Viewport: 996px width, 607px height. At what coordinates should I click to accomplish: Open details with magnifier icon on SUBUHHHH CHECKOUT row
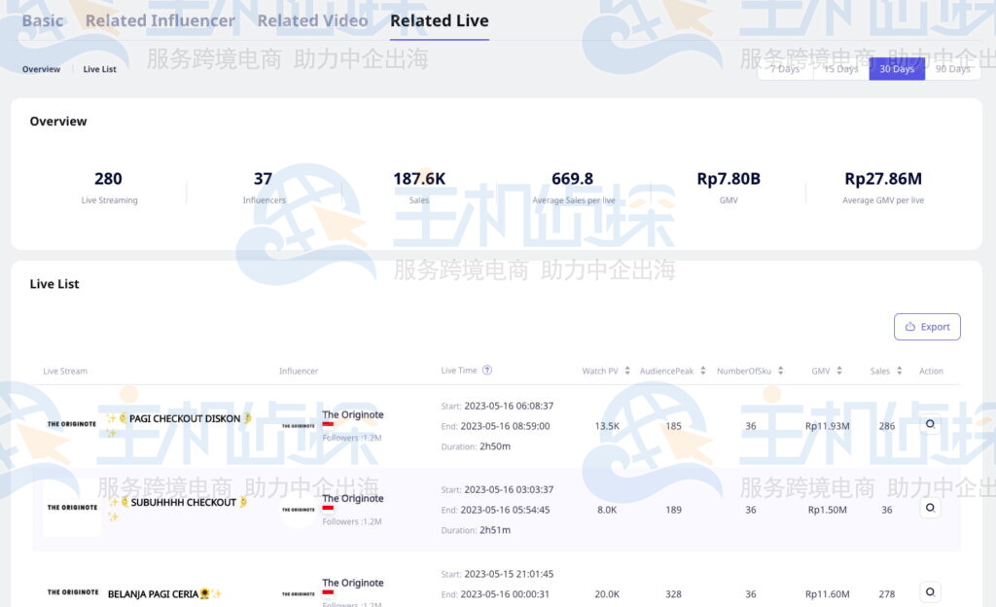point(930,508)
